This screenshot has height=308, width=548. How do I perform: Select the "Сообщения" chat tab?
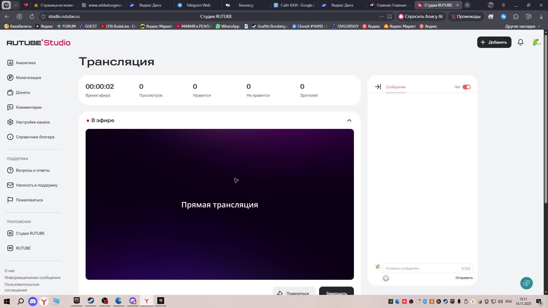click(395, 87)
